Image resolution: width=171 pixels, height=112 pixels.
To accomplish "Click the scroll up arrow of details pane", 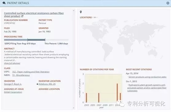I will click(74, 11).
